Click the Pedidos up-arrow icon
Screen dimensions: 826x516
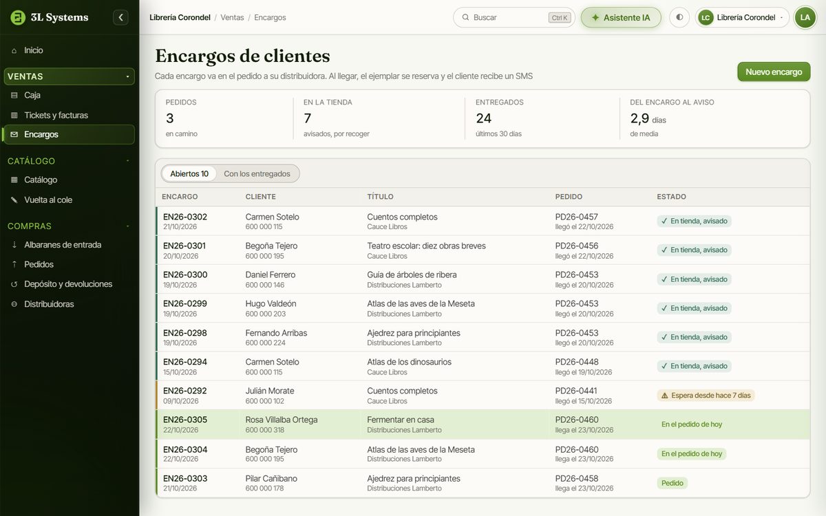pos(14,264)
